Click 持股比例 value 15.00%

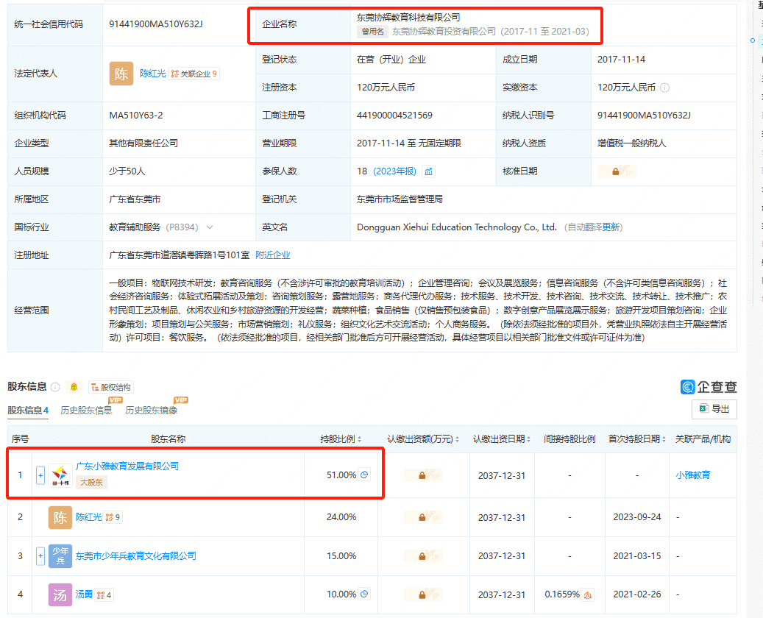click(x=341, y=555)
